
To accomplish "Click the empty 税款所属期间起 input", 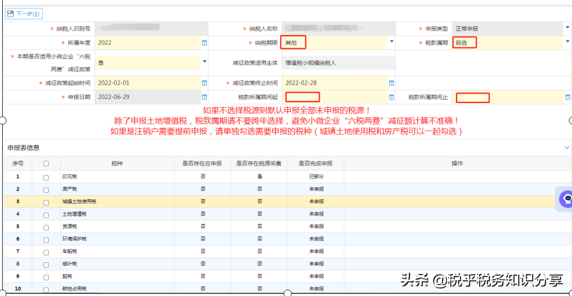I will 334,97.
